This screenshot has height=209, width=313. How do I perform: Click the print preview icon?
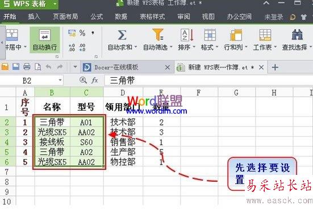tap(37, 67)
